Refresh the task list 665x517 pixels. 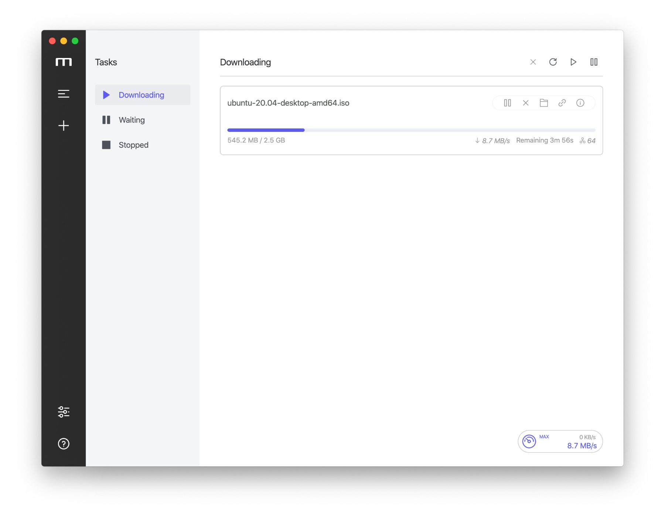click(x=553, y=62)
